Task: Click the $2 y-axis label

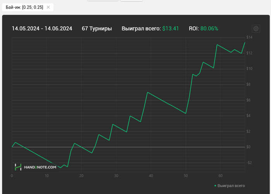Action: coord(249,131)
